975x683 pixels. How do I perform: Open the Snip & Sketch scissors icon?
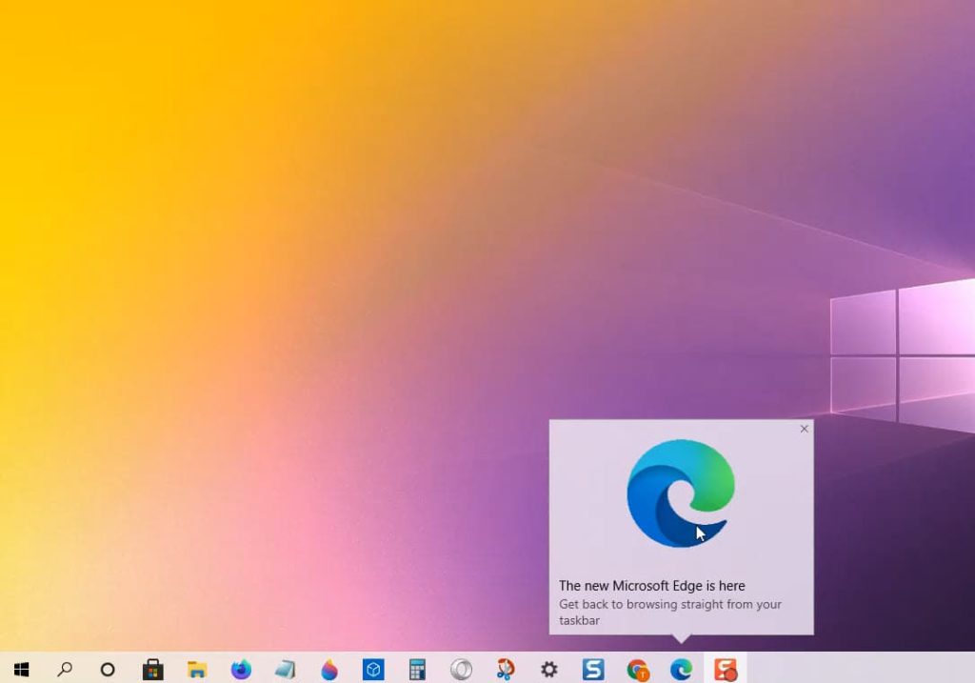point(506,669)
